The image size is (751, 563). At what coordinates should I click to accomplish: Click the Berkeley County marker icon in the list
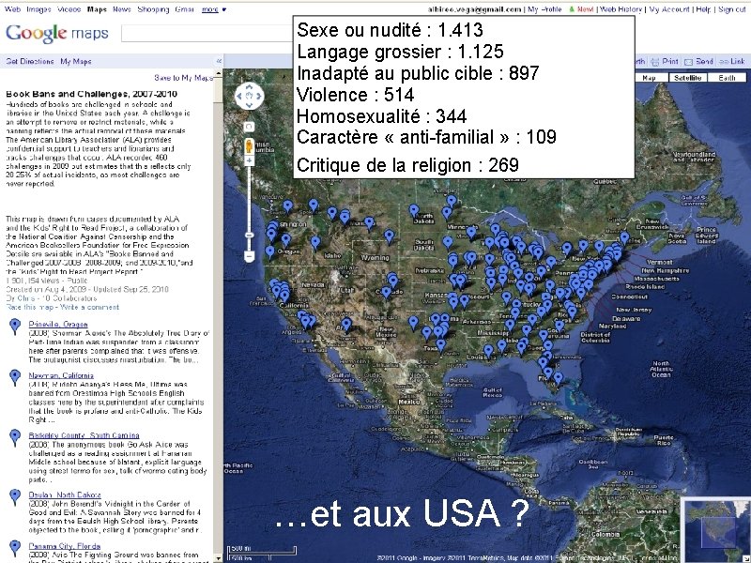[x=15, y=437]
